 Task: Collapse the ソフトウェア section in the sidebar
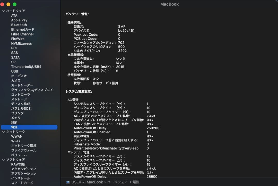point(3,160)
